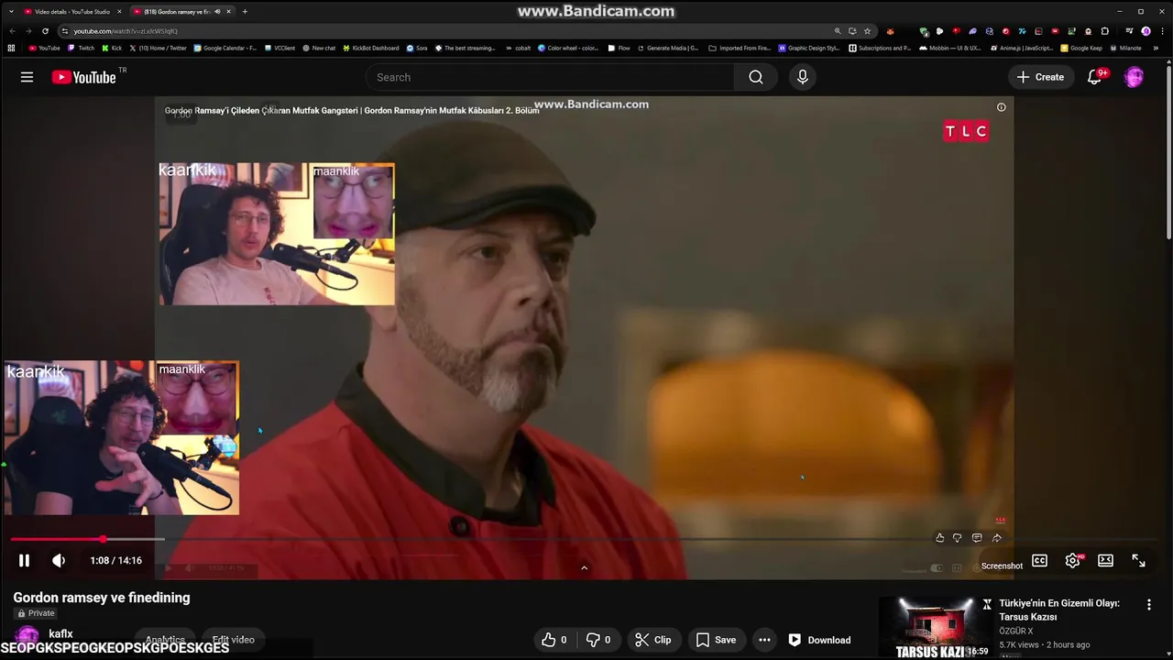Open the Create button
The image size is (1173, 660).
[1040, 77]
